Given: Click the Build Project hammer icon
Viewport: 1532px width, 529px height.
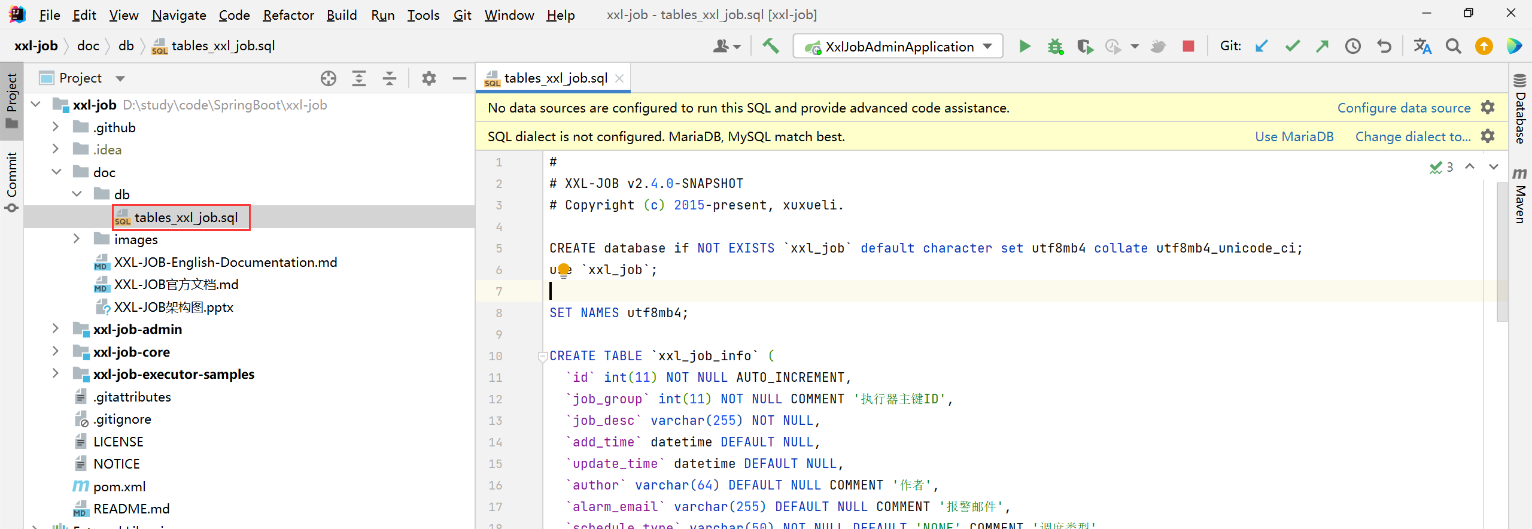Looking at the screenshot, I should pos(771,46).
